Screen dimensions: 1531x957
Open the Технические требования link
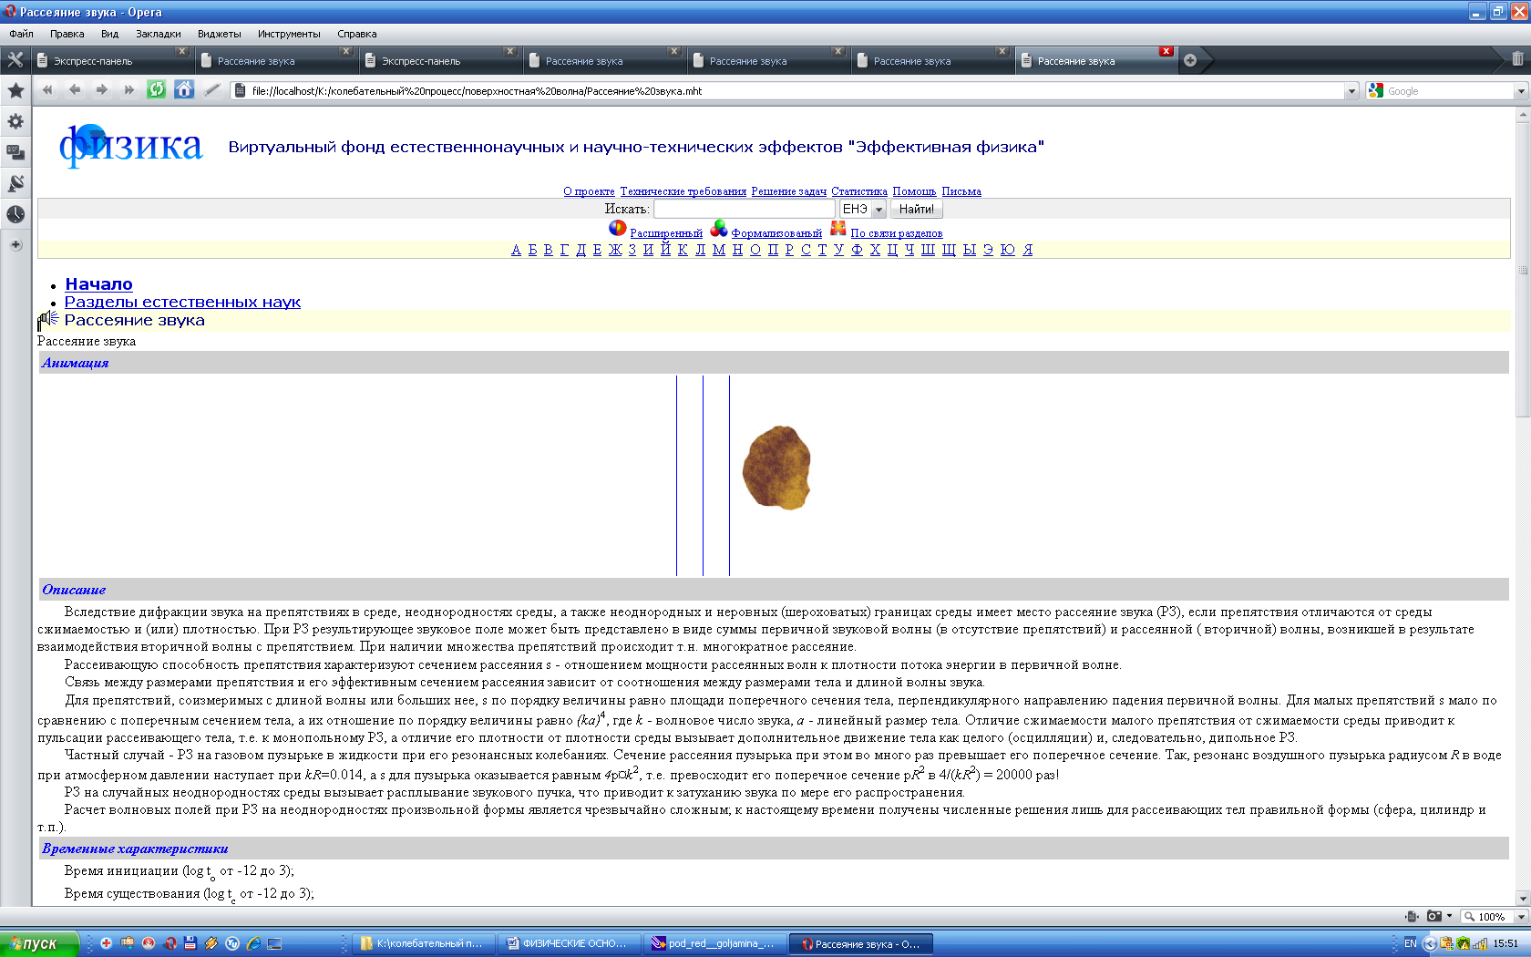(x=683, y=191)
